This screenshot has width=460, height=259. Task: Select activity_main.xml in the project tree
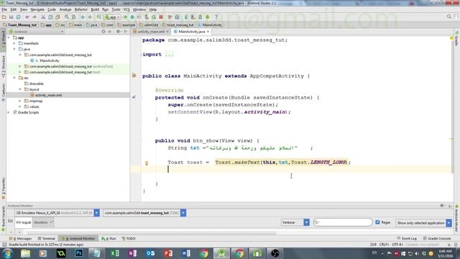[x=48, y=95]
